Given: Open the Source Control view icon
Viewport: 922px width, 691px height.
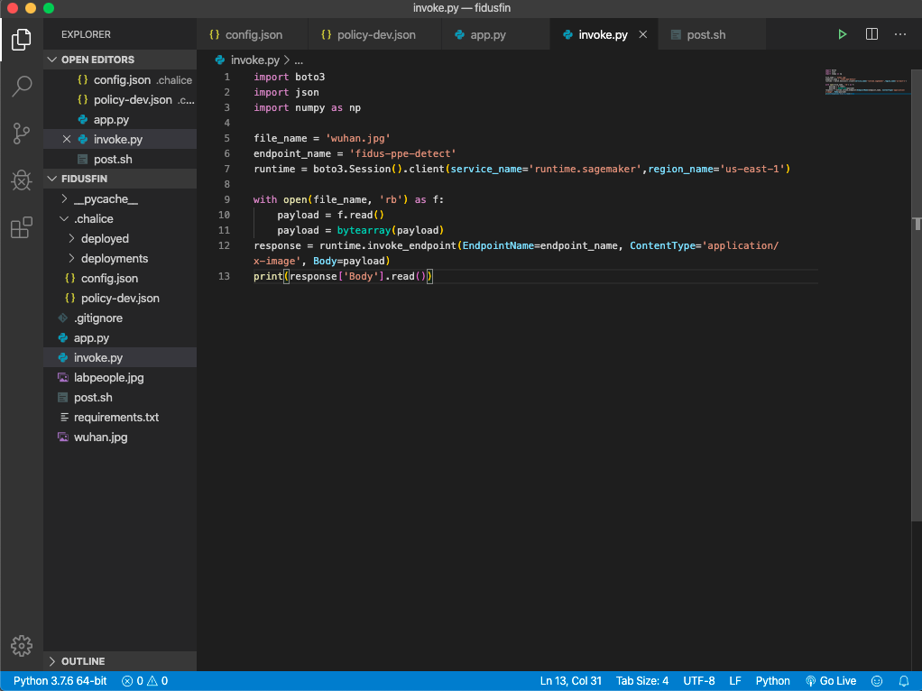Looking at the screenshot, I should coord(21,134).
